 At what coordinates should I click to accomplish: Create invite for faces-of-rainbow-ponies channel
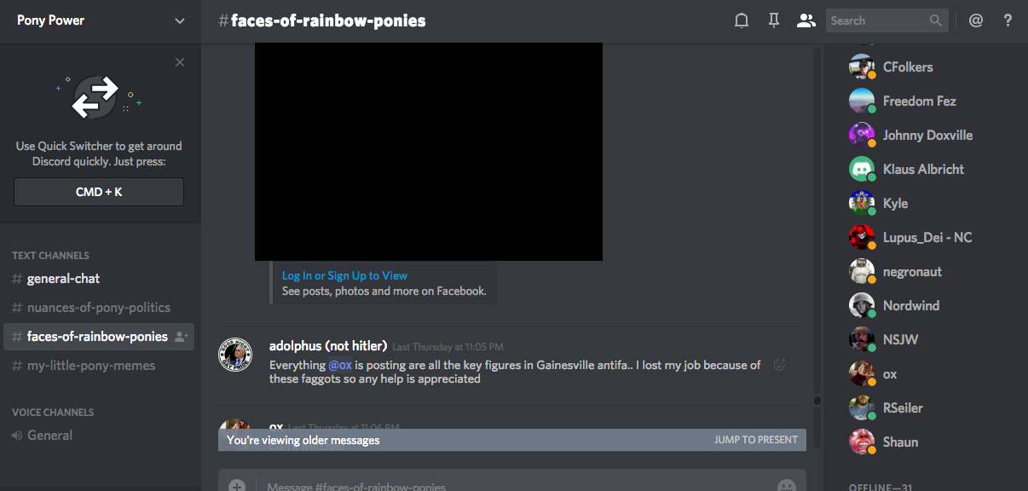(181, 337)
